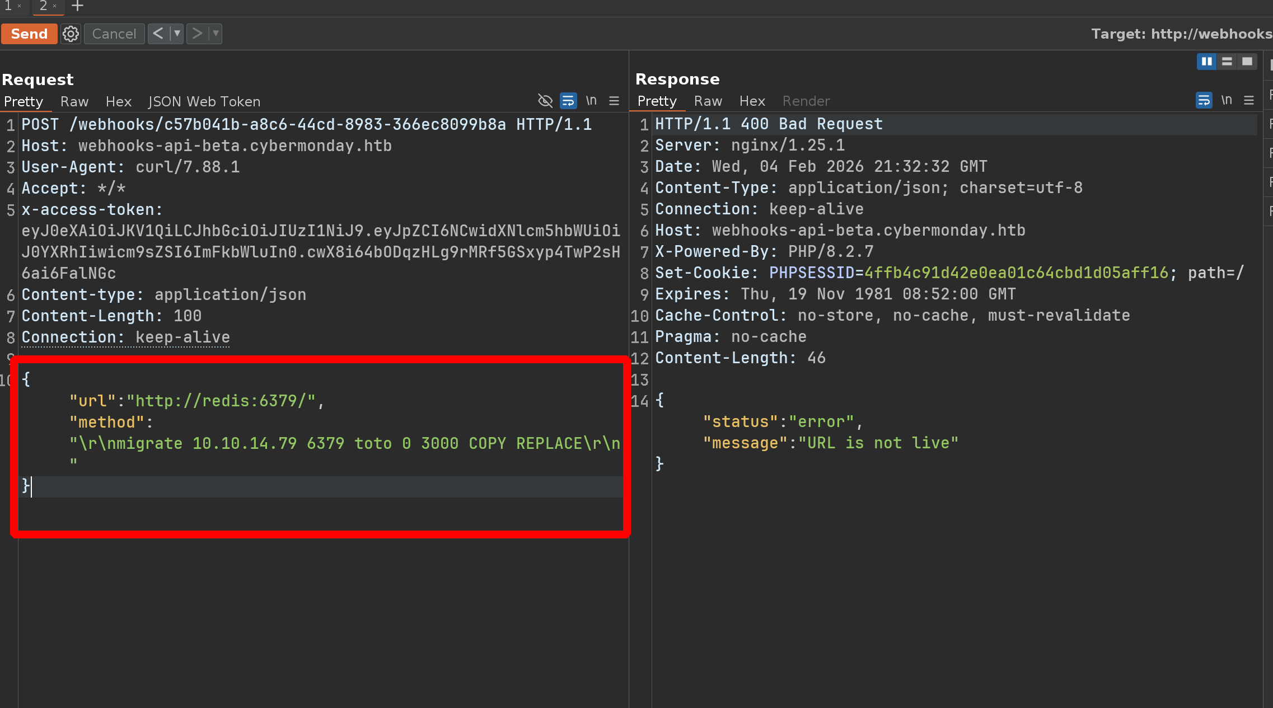Image resolution: width=1273 pixels, height=708 pixels.
Task: Switch to combined single-panel layout view
Action: 1247,62
